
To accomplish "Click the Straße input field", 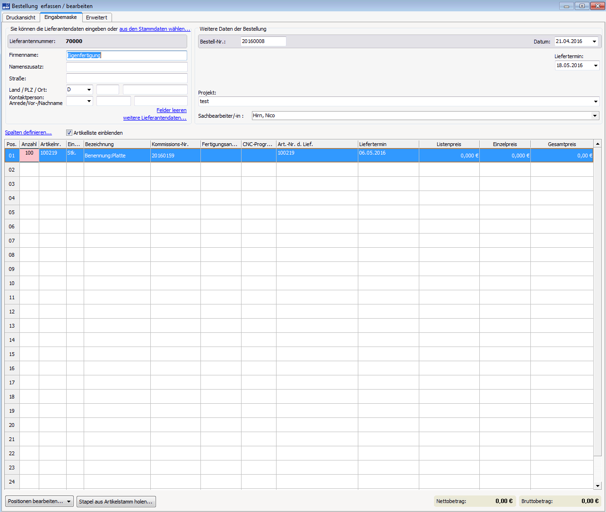I will [127, 78].
